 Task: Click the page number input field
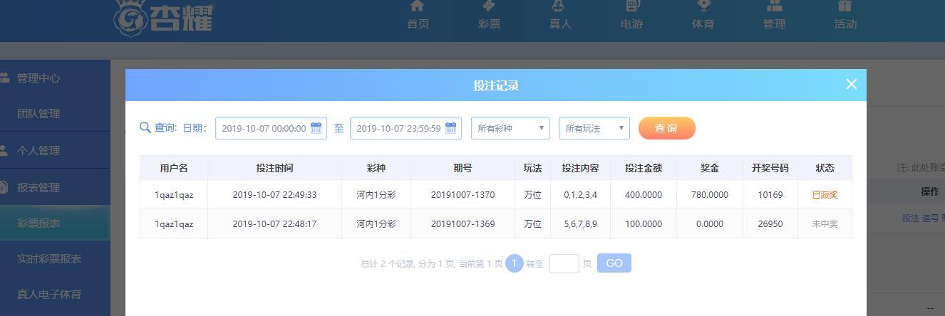click(x=564, y=263)
